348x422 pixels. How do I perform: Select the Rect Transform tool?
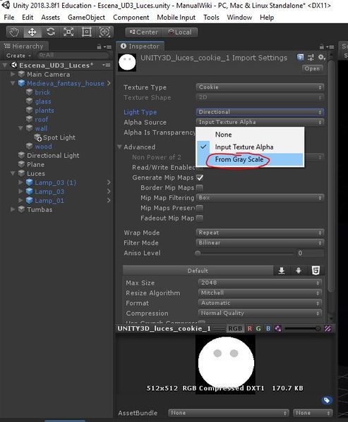click(87, 32)
